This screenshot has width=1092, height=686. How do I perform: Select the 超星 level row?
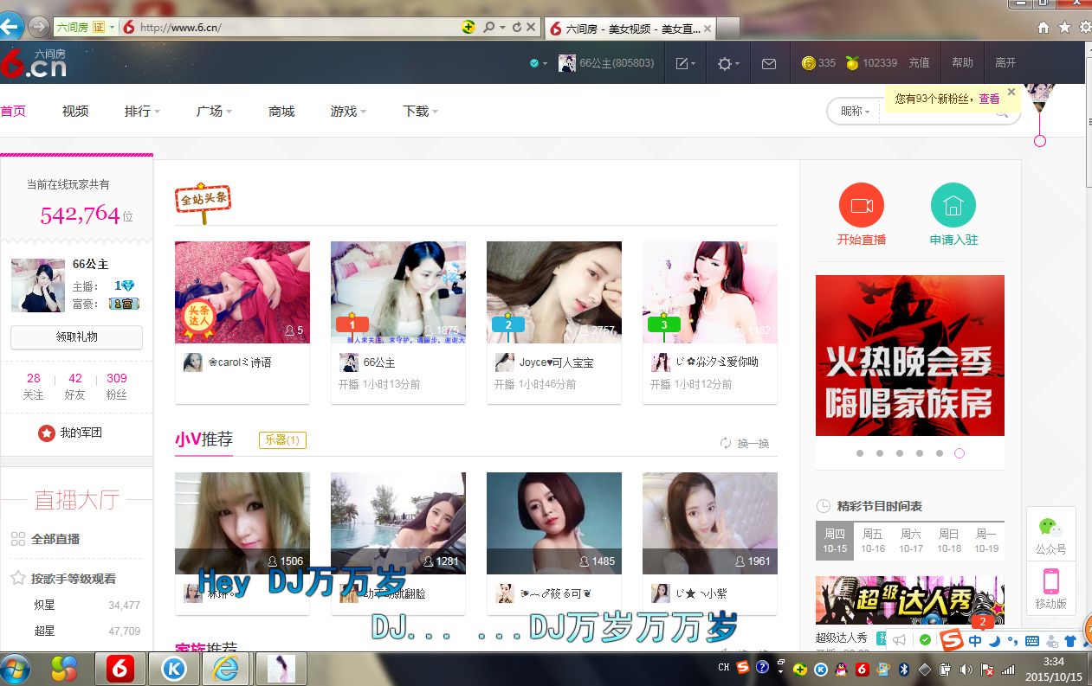coord(87,632)
